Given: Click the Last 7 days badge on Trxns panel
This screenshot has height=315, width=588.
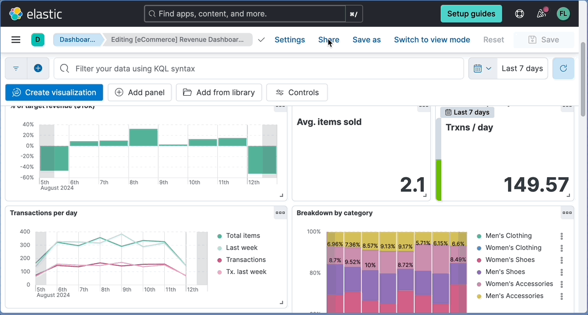Looking at the screenshot, I should [467, 112].
